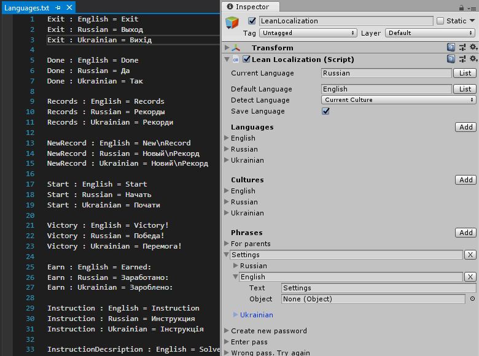The width and height of the screenshot is (479, 356).
Task: Open the Layer dropdown showing Default
Action: 430,33
